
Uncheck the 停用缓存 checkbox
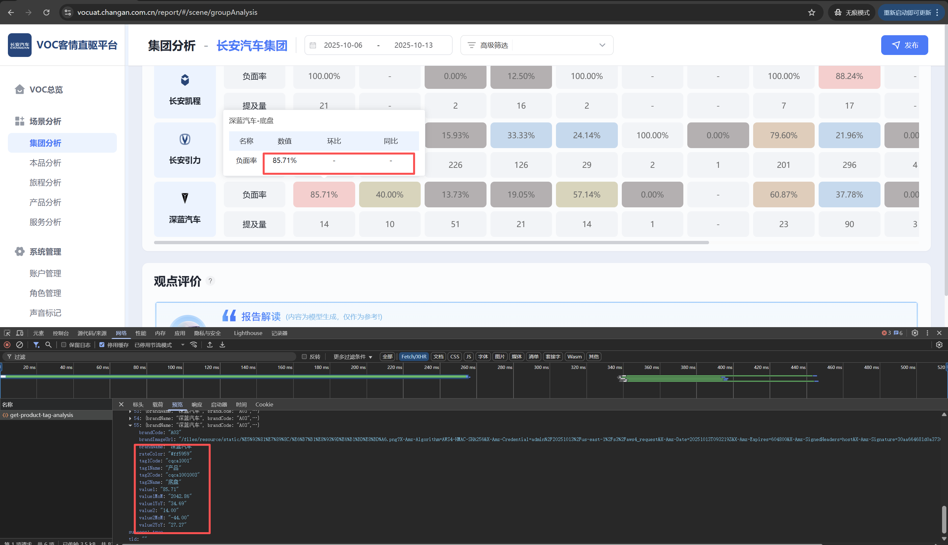tap(102, 345)
